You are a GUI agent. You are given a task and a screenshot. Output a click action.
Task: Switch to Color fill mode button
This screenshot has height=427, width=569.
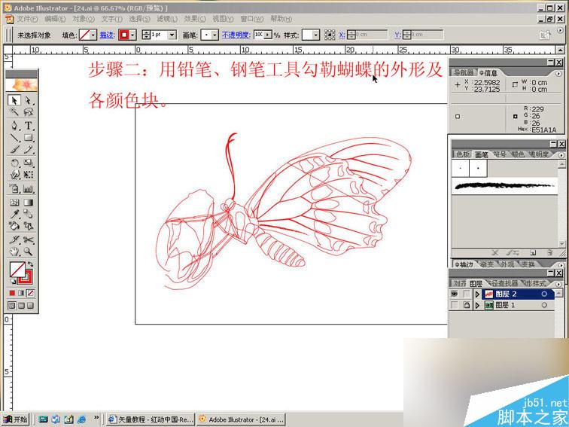coord(12,293)
